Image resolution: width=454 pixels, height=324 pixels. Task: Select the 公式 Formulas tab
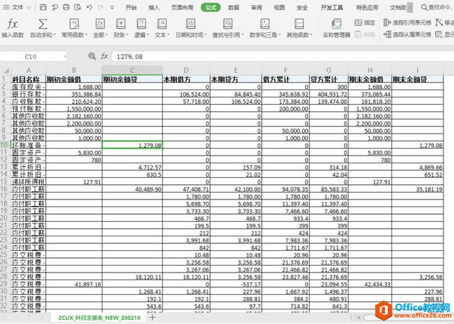pyautogui.click(x=210, y=8)
